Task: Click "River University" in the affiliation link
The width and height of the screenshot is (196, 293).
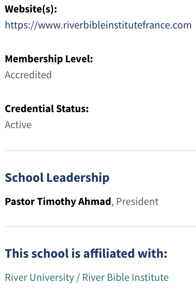Action: (40, 278)
